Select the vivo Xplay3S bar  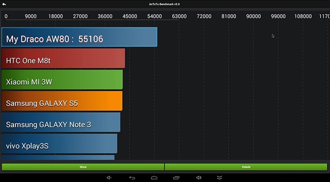[x=59, y=144]
